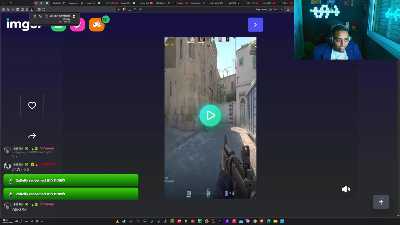Go to next Imgur post arrow
This screenshot has height=225, width=400.
255,25
